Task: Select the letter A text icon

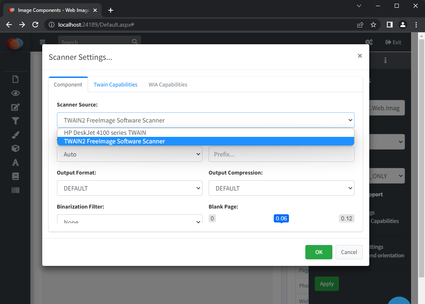Action: (x=16, y=162)
